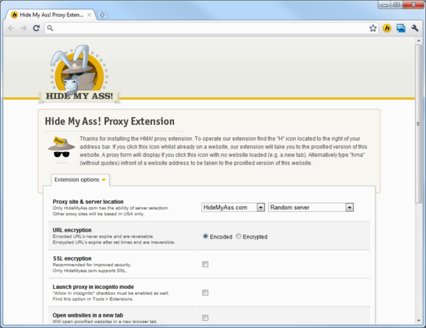Go forward with the browser forward arrow
The image size is (426, 328).
[23, 28]
